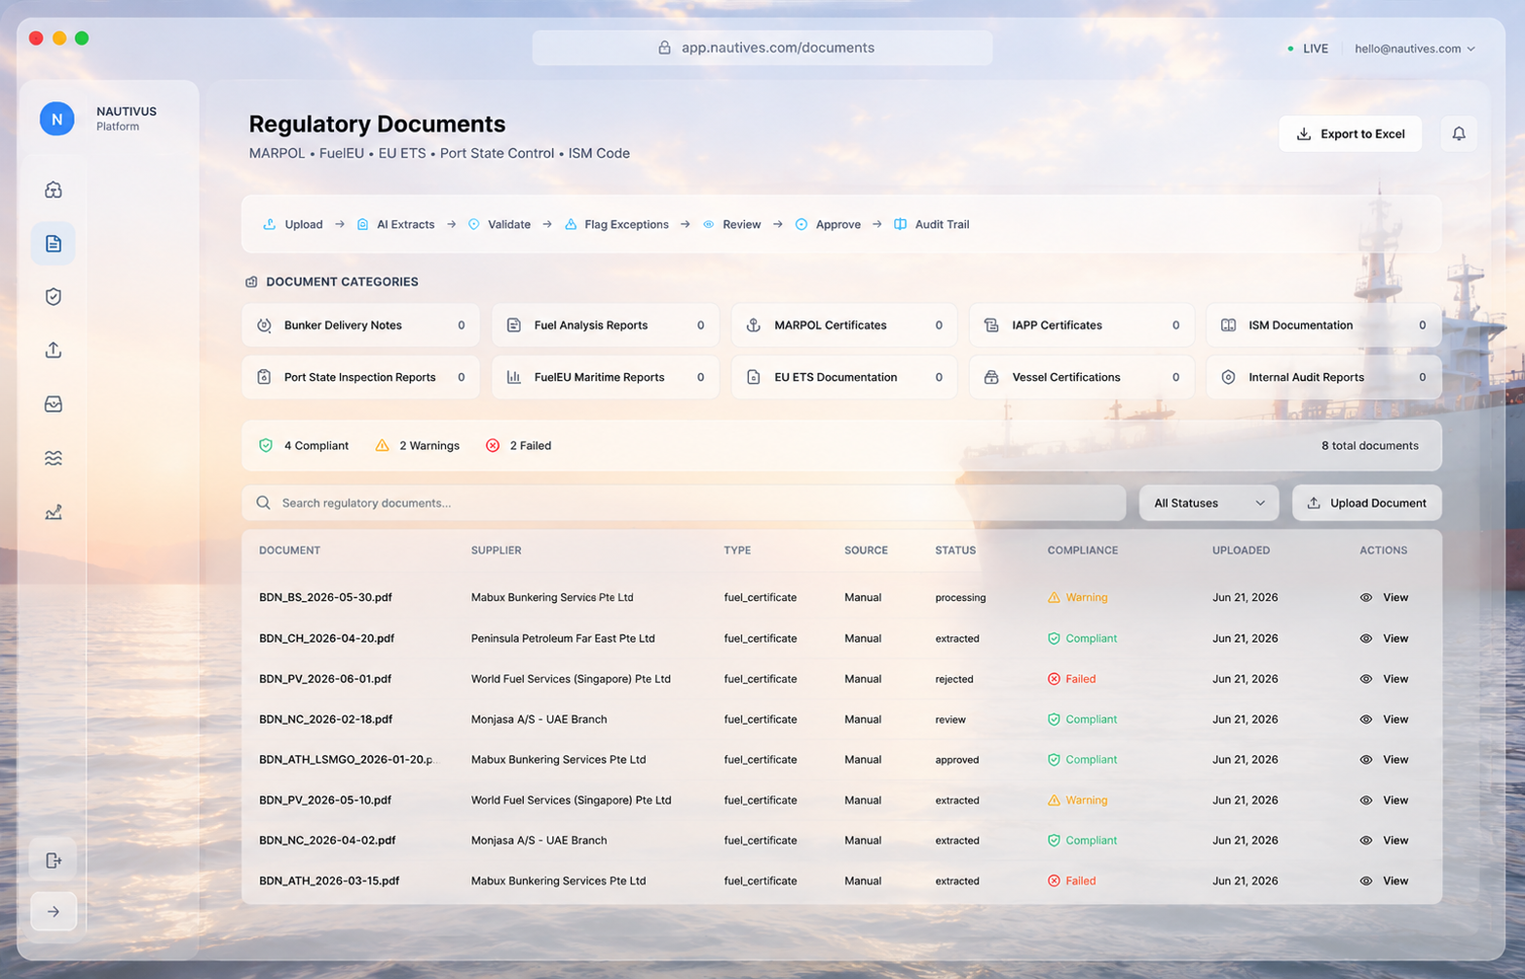1525x979 pixels.
Task: Click '8 total documents' text
Action: [x=1369, y=445]
